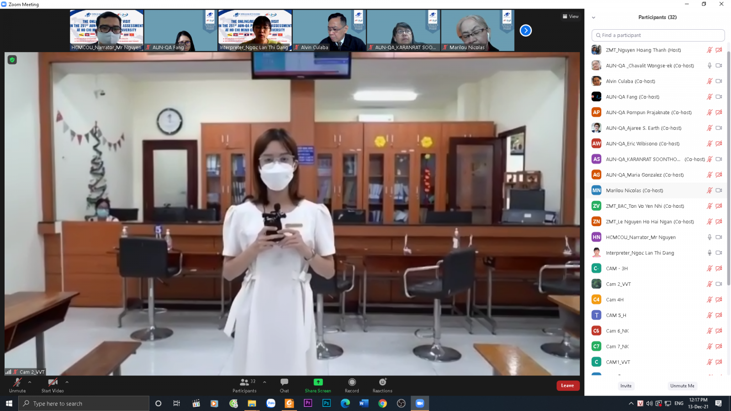731x411 pixels.
Task: Open the Reactions menu icon
Action: [x=382, y=382]
